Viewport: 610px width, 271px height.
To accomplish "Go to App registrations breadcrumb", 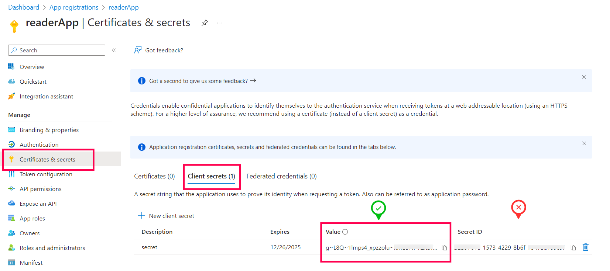I will point(74,7).
